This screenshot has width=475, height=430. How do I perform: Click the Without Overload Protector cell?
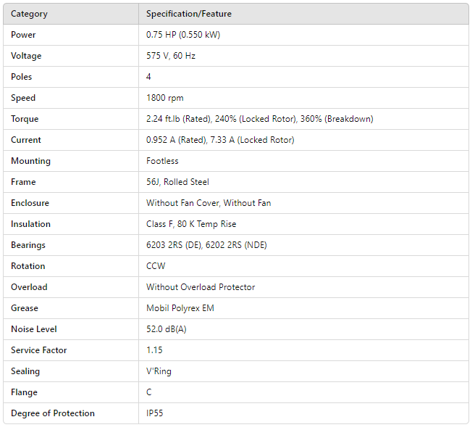(201, 287)
